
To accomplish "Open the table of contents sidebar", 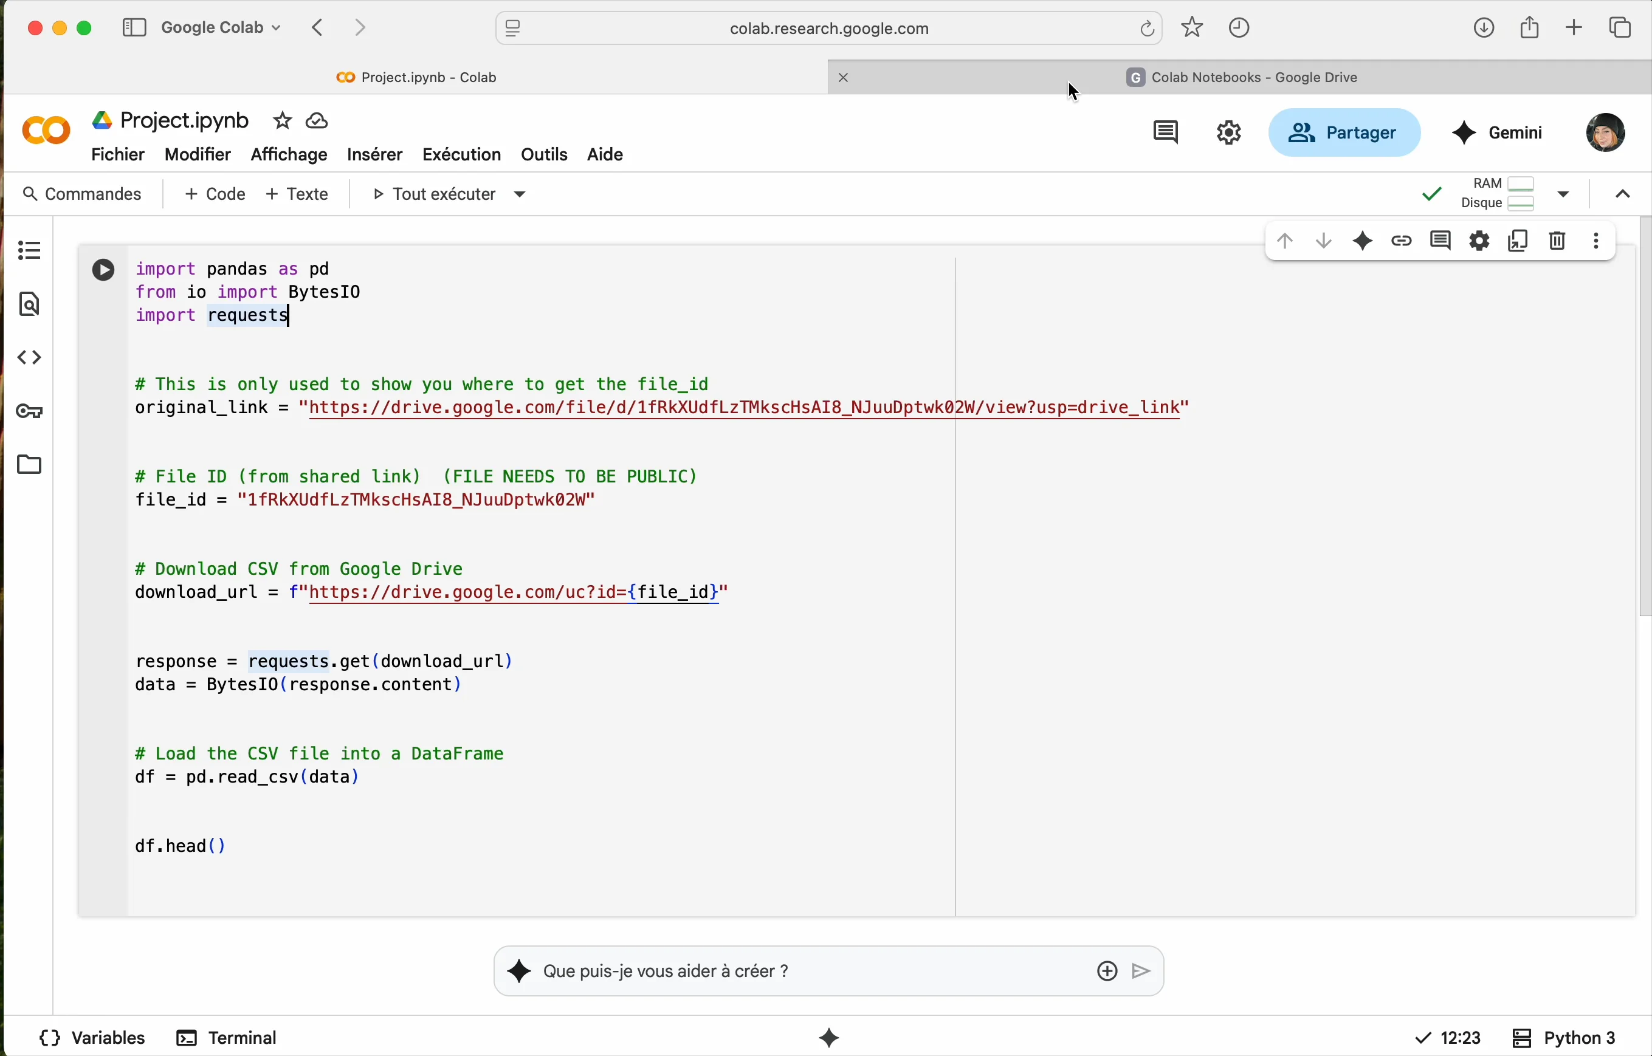I will click(x=29, y=250).
